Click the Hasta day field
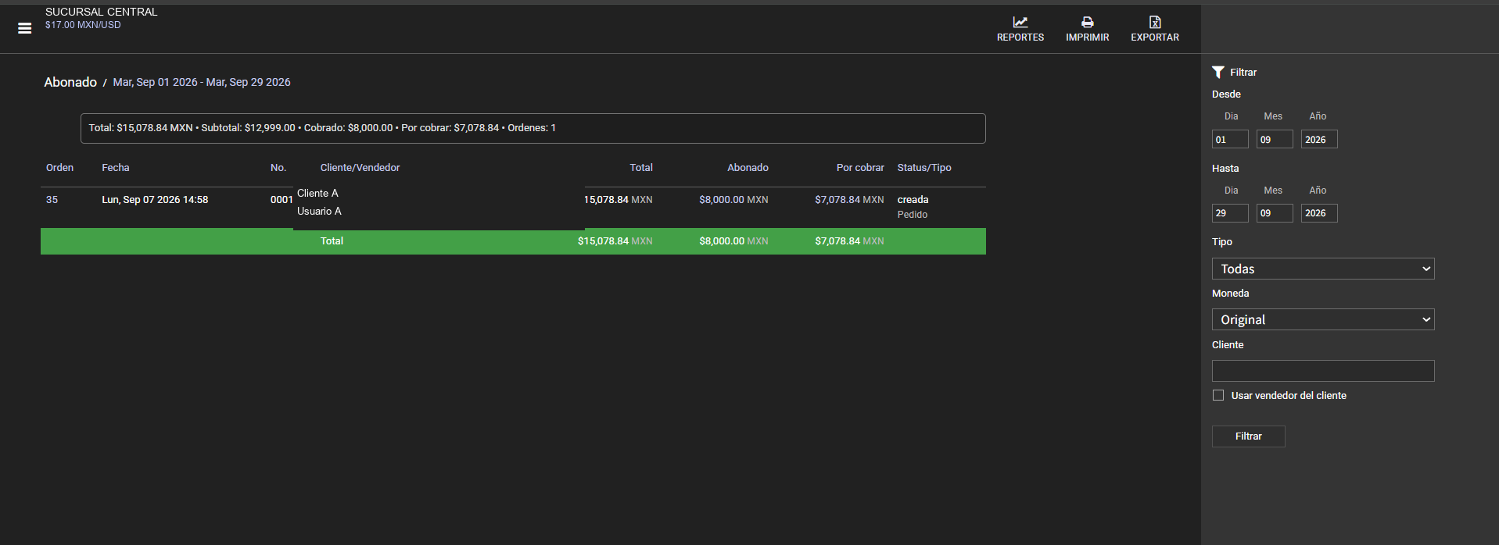The image size is (1499, 545). coord(1230,213)
